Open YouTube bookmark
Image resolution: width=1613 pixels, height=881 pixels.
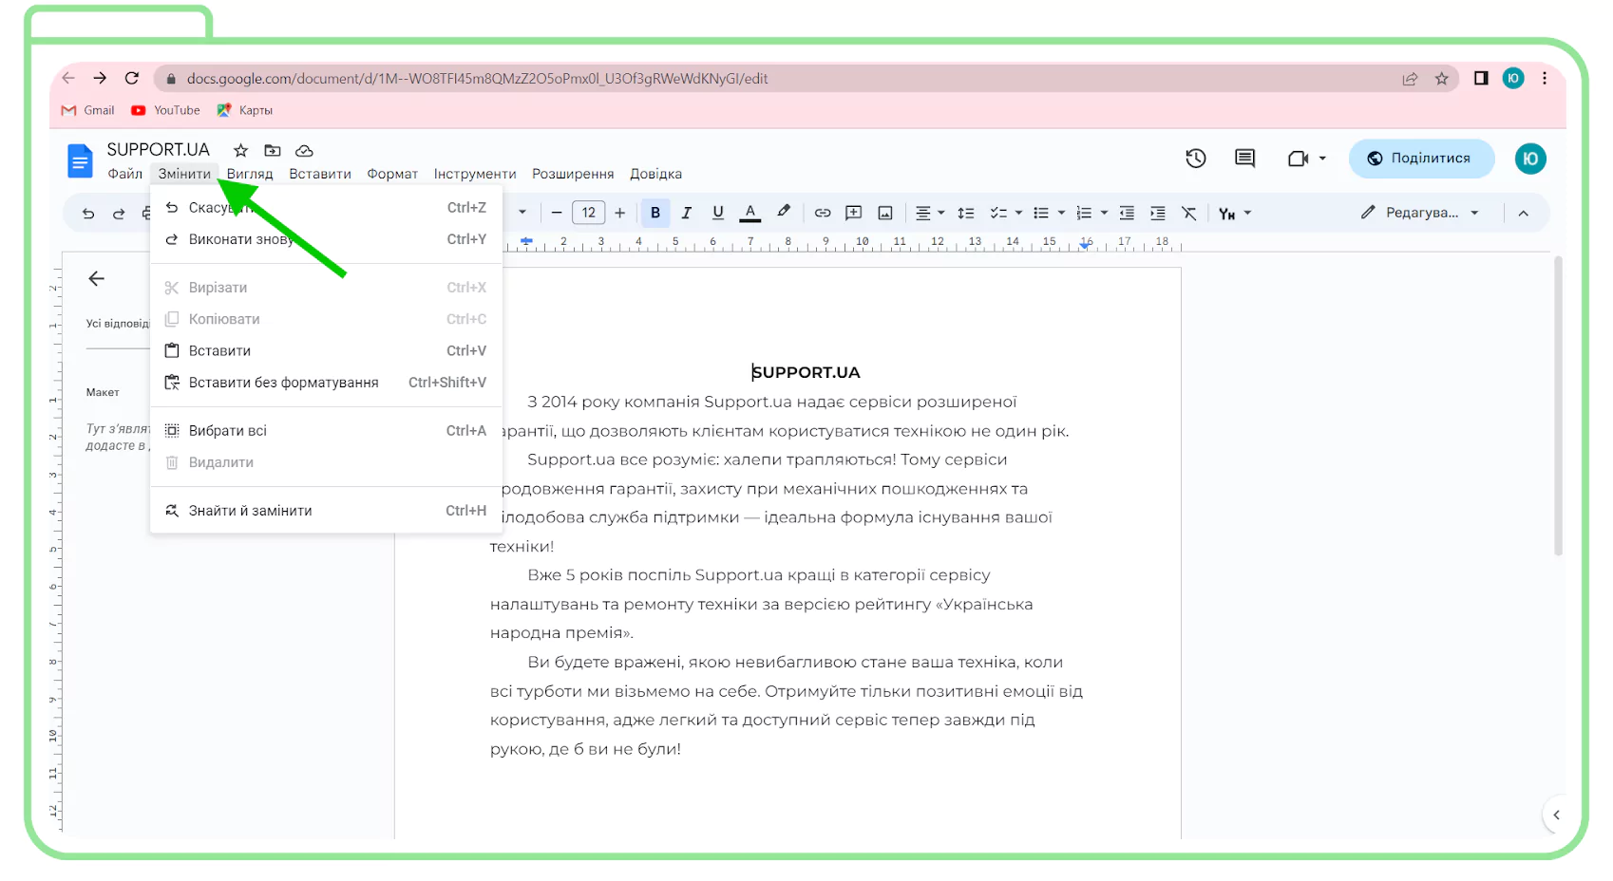(166, 110)
